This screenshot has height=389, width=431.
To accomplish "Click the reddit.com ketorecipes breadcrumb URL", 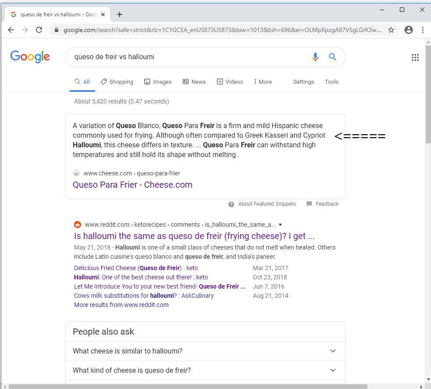I will 180,225.
